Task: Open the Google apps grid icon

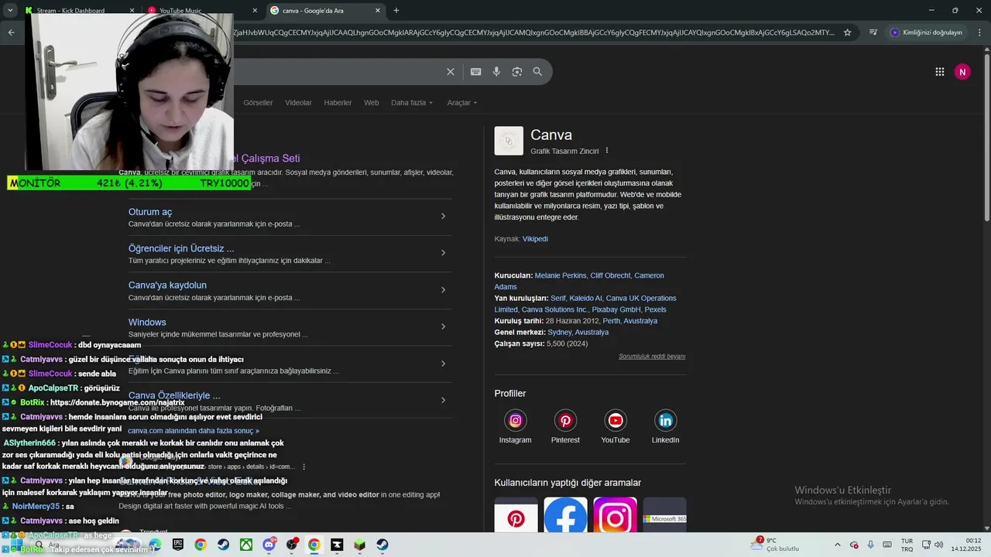Action: tap(940, 72)
